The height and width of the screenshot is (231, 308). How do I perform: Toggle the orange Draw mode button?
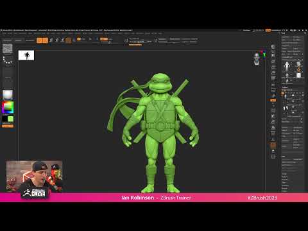pos(45,40)
